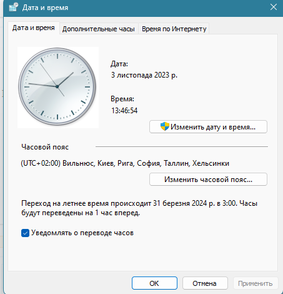Click the Уведомлять о переводе часов label
The image size is (283, 294).
(82, 233)
